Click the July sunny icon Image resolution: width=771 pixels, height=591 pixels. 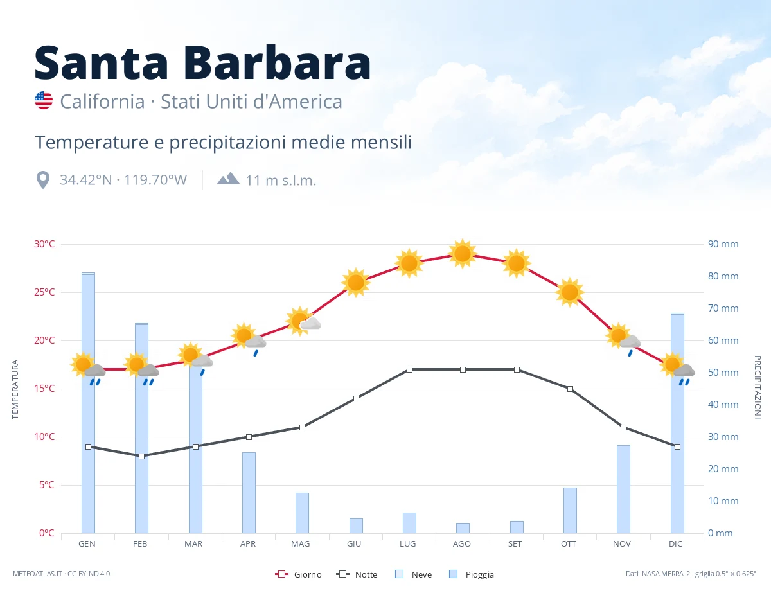tap(409, 263)
